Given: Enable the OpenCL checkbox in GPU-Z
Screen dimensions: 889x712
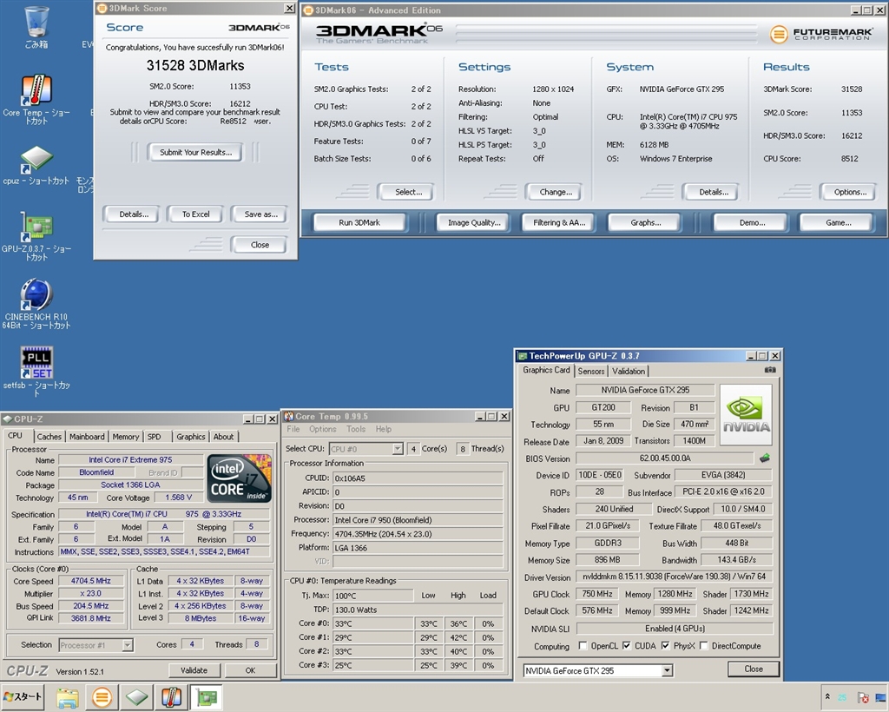Looking at the screenshot, I should [x=583, y=646].
